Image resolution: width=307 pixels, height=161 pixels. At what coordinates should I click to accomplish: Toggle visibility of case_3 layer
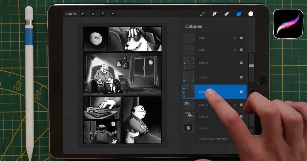(x=241, y=105)
